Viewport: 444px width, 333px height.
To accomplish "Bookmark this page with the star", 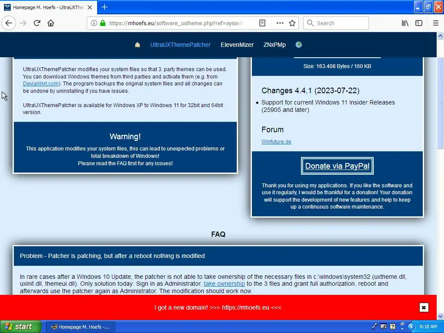I will coord(292,23).
